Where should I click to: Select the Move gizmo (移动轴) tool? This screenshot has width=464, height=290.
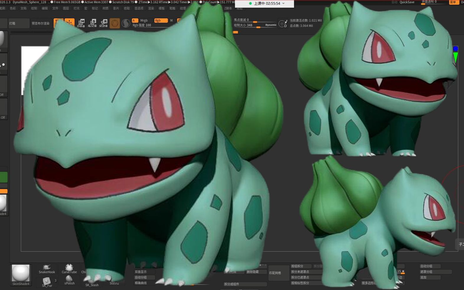pos(81,23)
